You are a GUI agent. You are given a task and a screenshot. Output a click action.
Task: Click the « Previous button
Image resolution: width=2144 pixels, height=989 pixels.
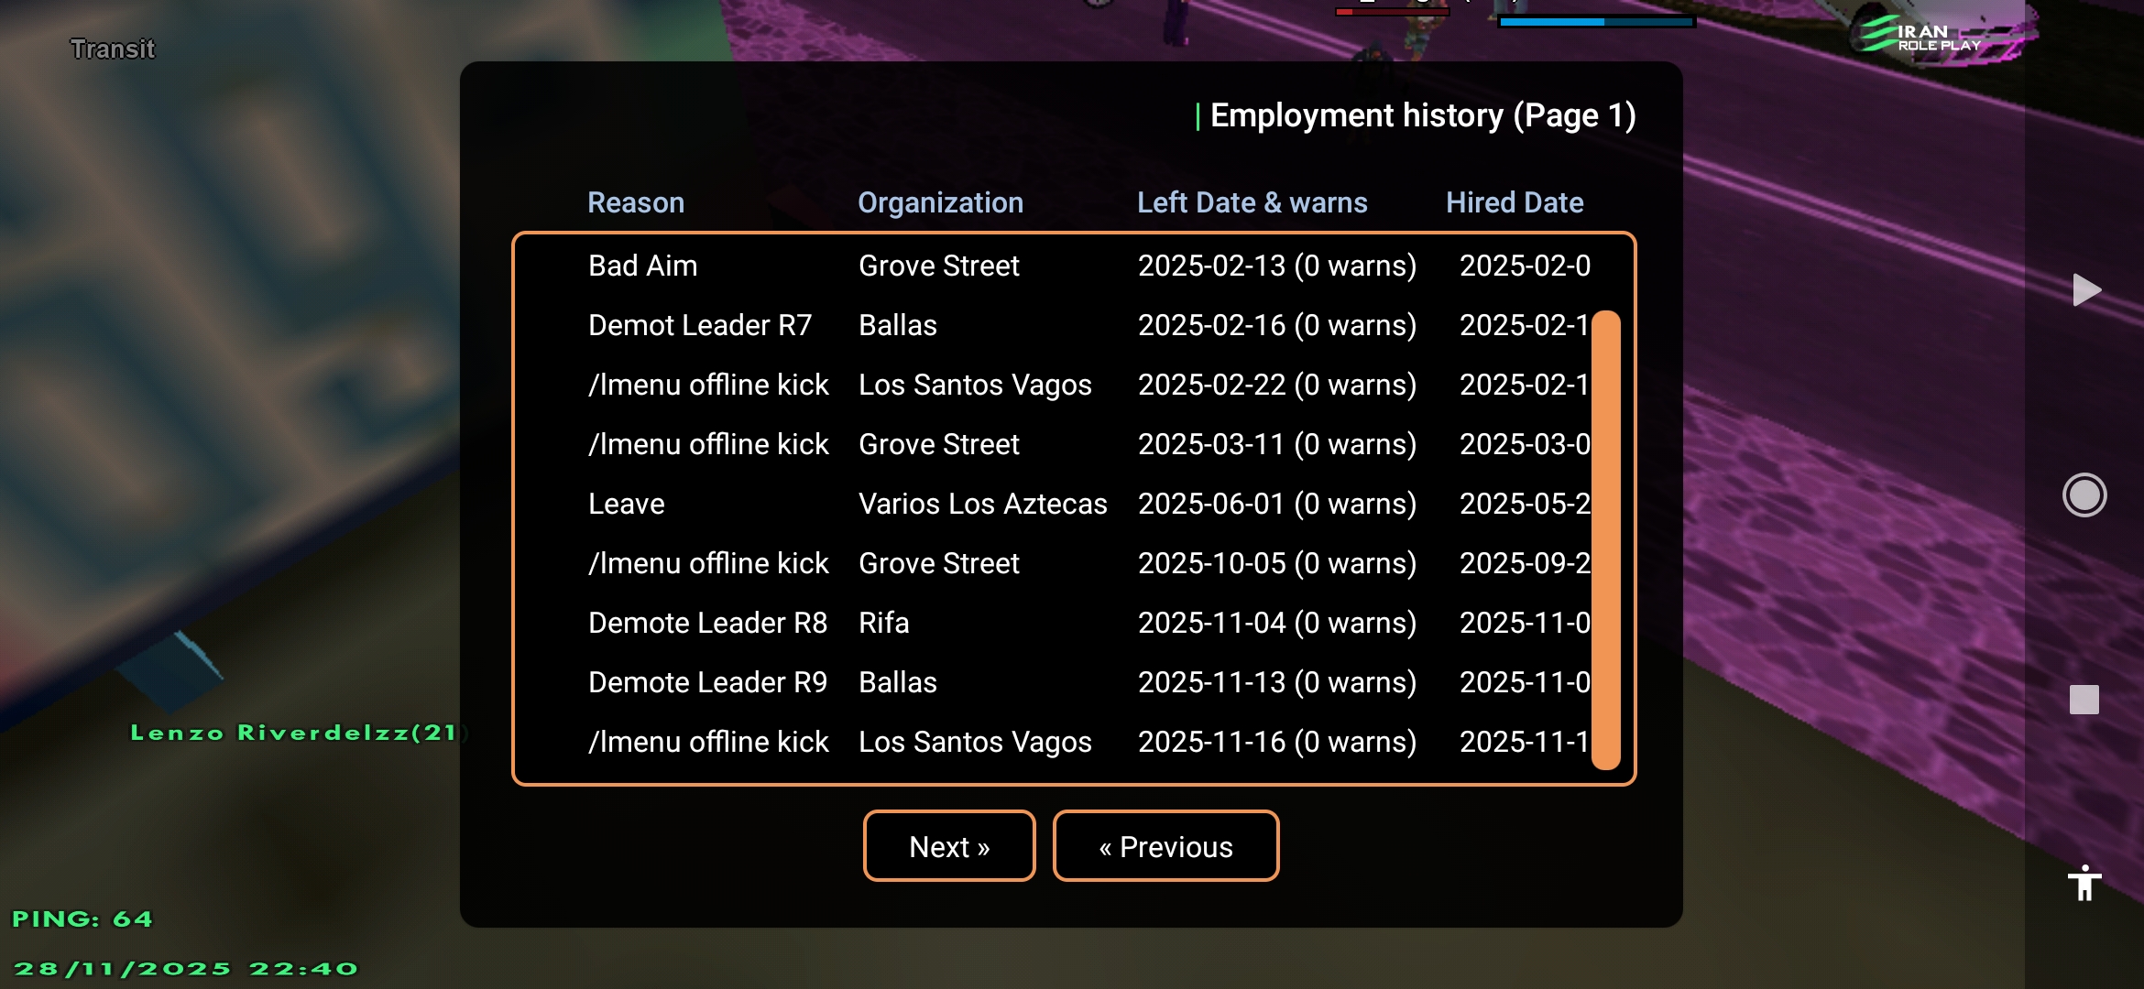click(1165, 846)
